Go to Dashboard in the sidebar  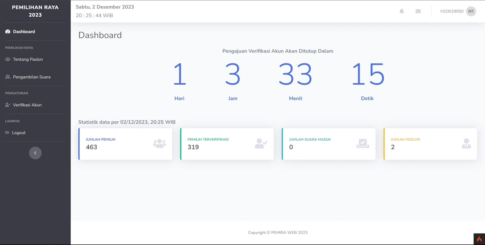[24, 32]
